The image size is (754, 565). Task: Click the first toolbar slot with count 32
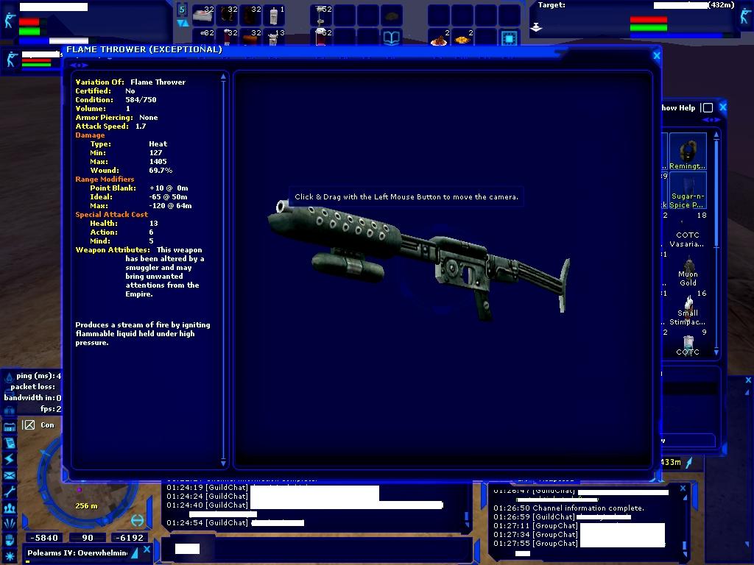coord(202,15)
